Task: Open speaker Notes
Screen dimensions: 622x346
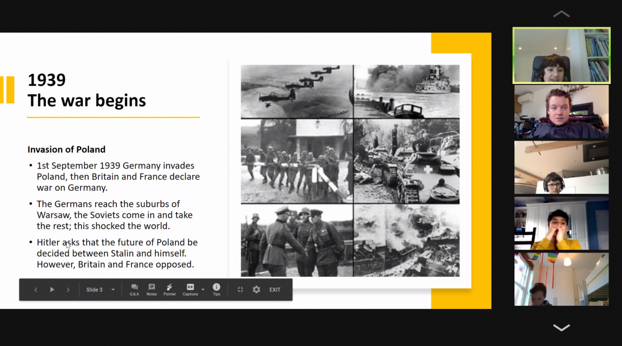Action: pos(151,289)
